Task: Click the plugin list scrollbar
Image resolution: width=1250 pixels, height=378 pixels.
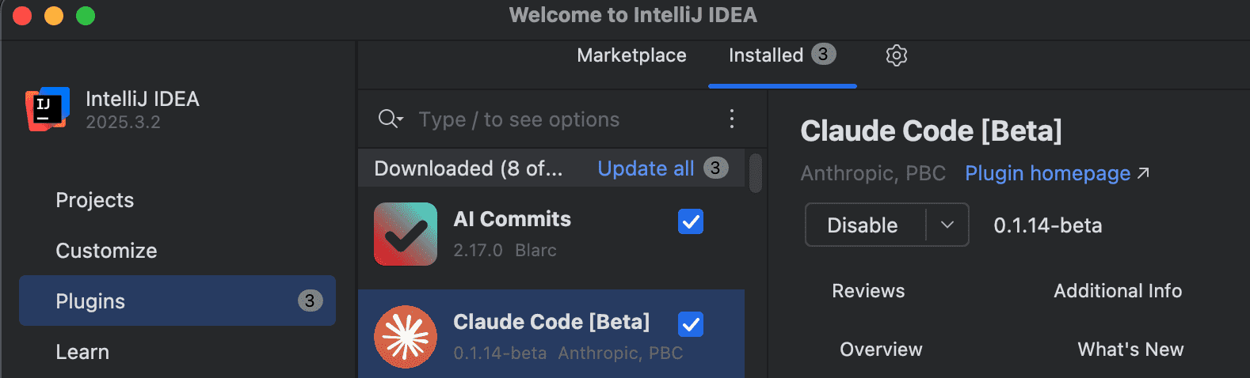Action: [756, 173]
